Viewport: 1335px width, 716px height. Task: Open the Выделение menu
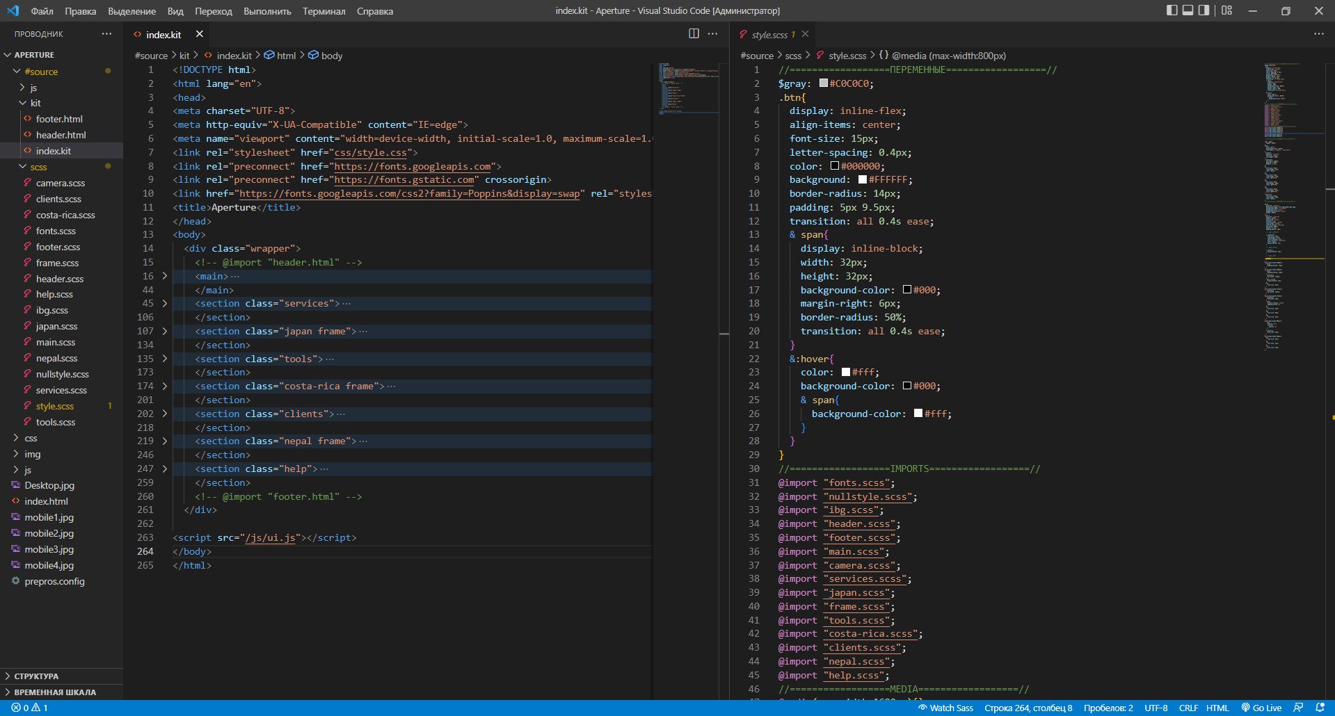132,11
